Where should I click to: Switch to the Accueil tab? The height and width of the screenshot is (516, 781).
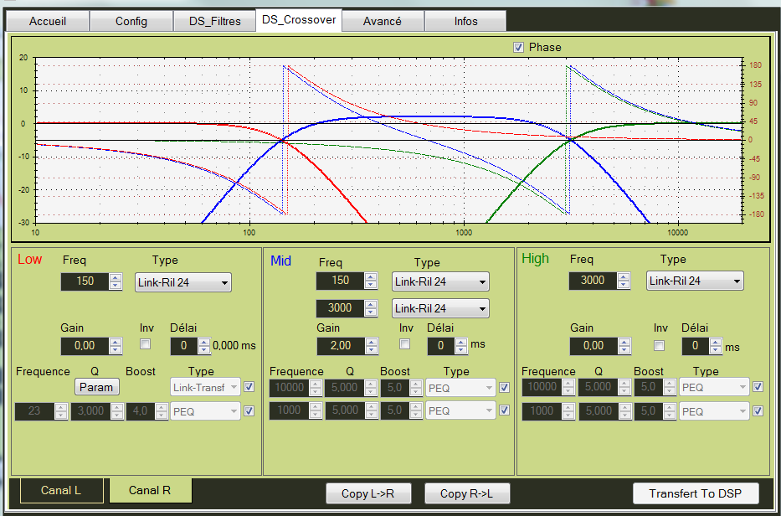pos(48,22)
